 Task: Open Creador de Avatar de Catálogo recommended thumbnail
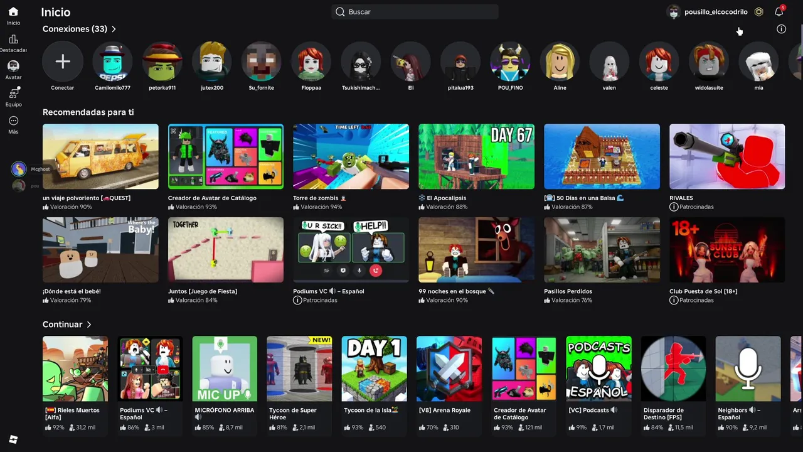pyautogui.click(x=226, y=156)
